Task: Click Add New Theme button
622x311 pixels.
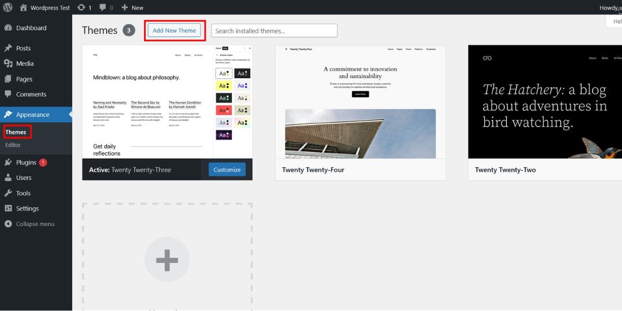Action: [x=174, y=31]
